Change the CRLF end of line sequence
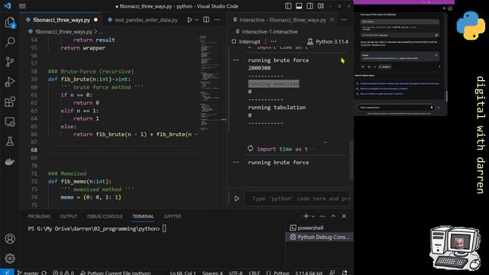489x275 pixels. tap(254, 273)
